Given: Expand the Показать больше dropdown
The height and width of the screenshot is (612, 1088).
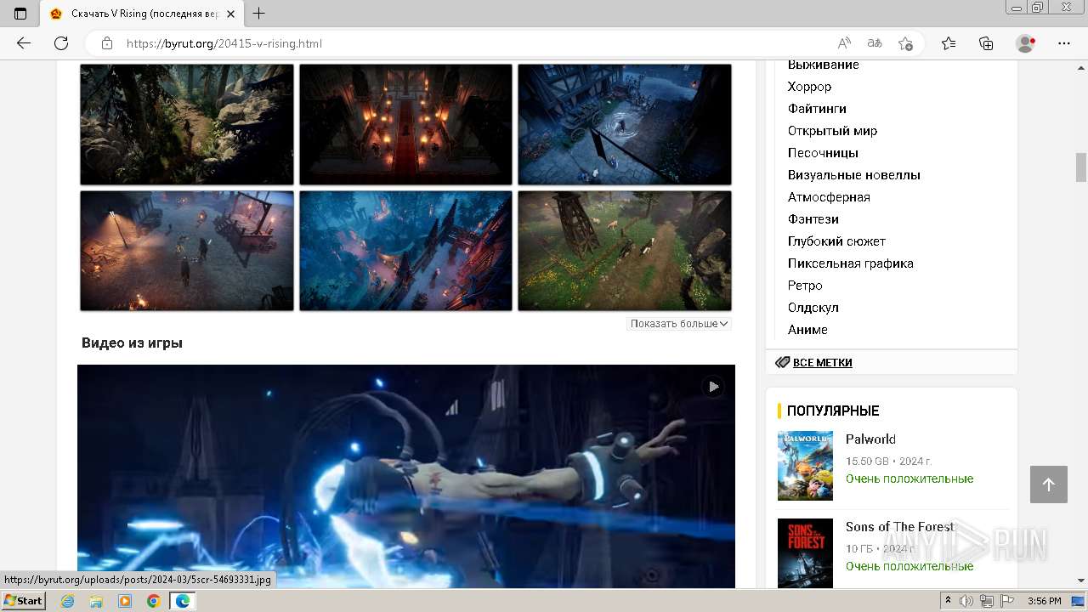Looking at the screenshot, I should click(679, 324).
